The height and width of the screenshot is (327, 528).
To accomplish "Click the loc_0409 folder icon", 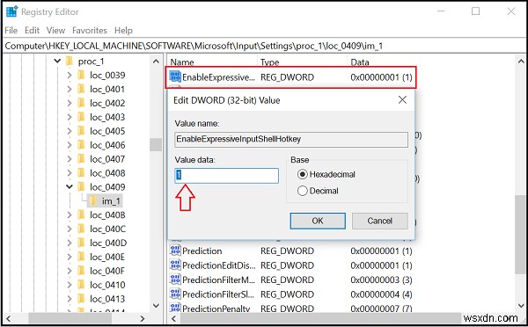I will pyautogui.click(x=82, y=186).
